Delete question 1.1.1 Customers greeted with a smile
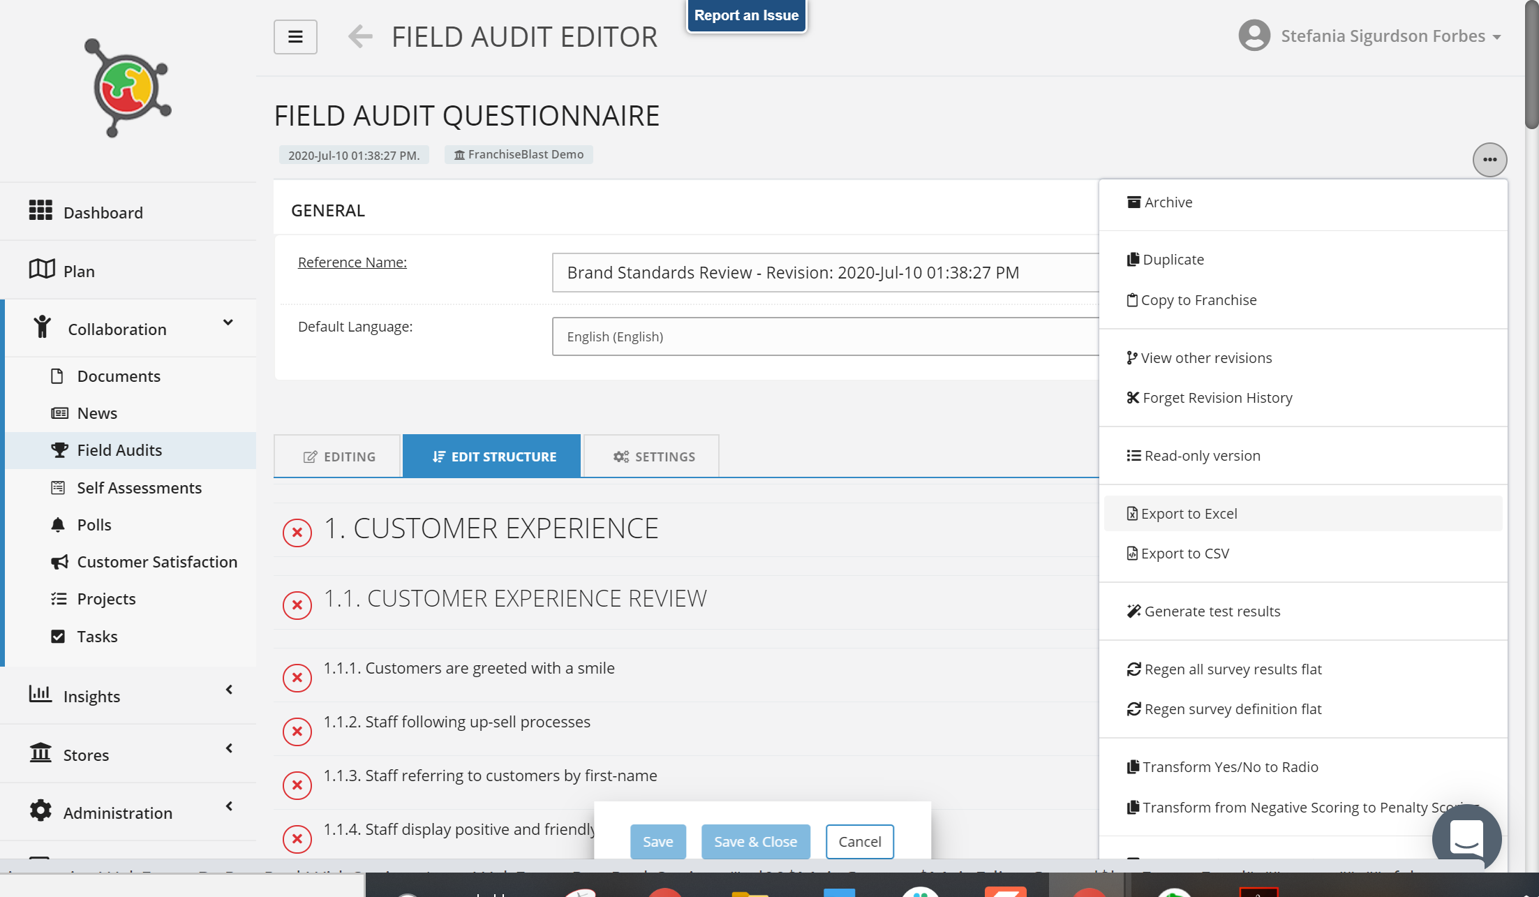The width and height of the screenshot is (1539, 897). point(297,678)
